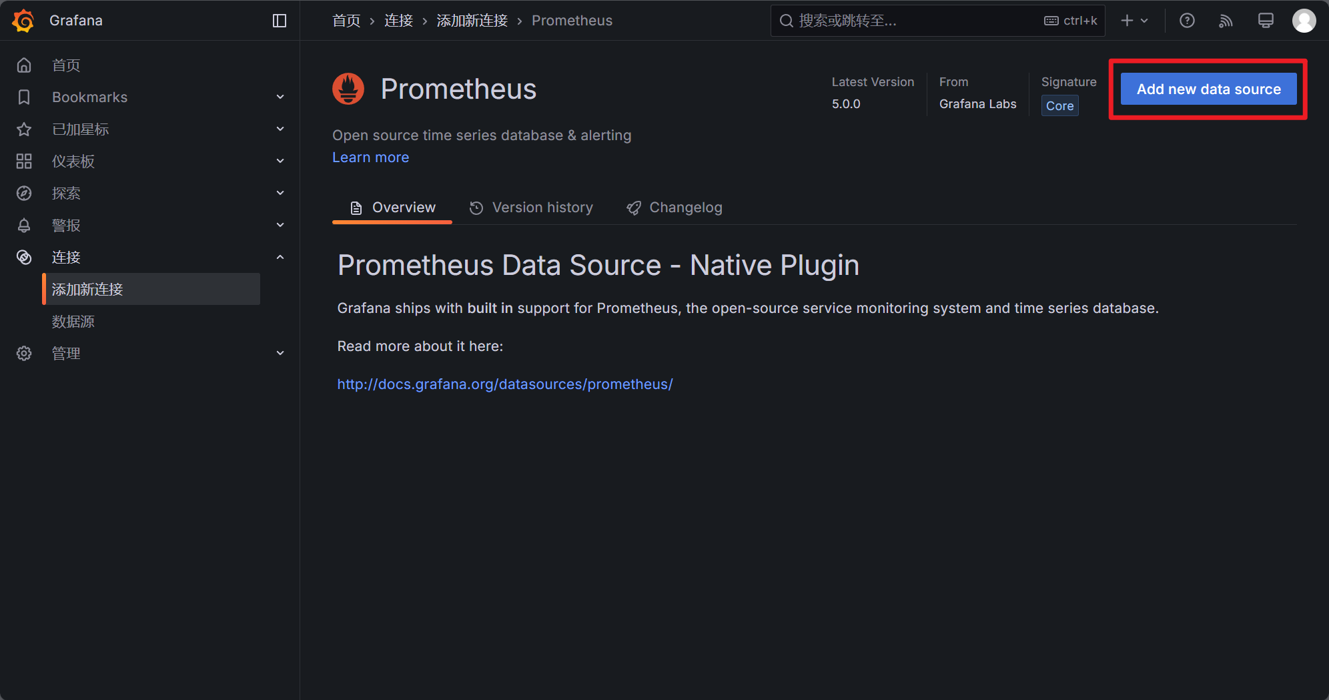Expand the 仪表板 dashboards menu chevron

click(280, 161)
